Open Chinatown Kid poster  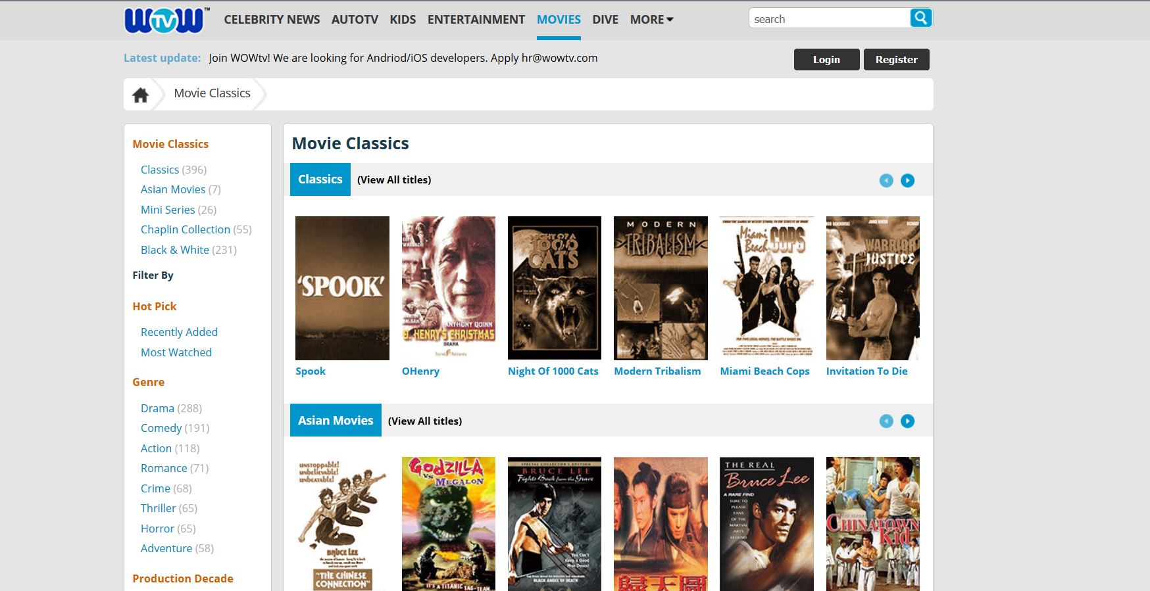coord(873,524)
